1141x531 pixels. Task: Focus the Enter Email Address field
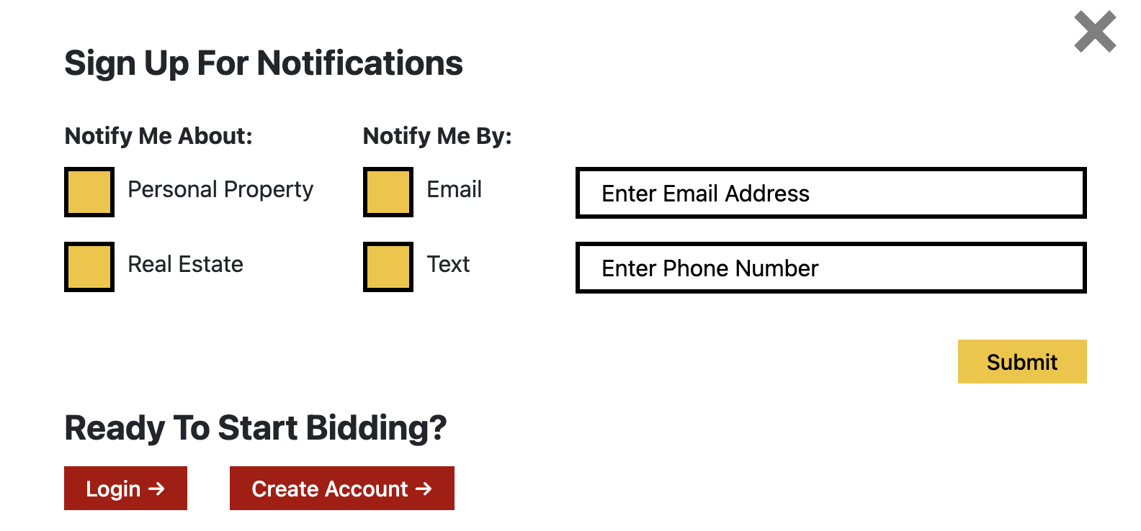click(831, 193)
